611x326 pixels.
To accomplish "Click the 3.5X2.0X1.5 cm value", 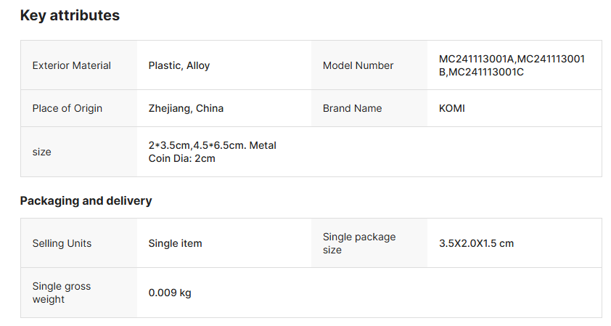I will pyautogui.click(x=476, y=243).
